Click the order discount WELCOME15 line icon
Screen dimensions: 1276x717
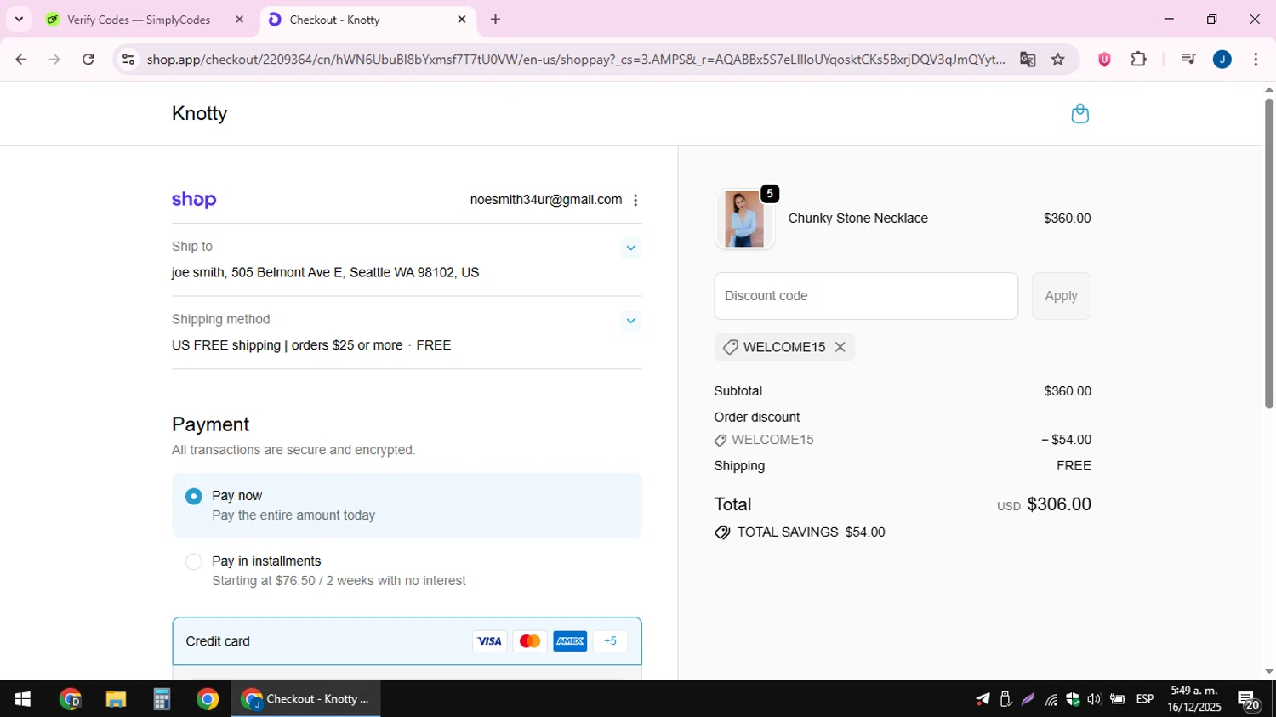pyautogui.click(x=721, y=441)
